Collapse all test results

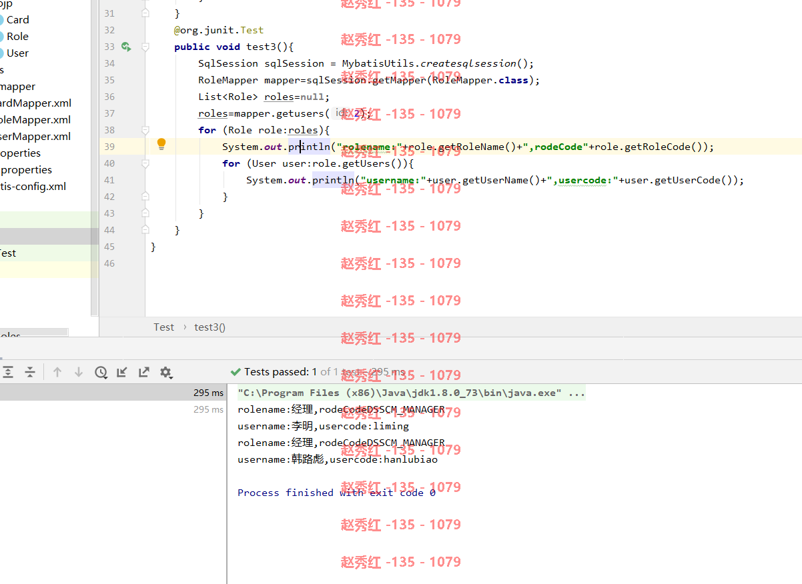coord(29,372)
